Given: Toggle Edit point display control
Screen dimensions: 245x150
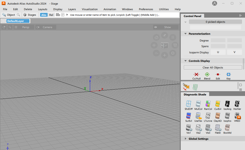Looking at the screenshot, I should pos(218,76).
